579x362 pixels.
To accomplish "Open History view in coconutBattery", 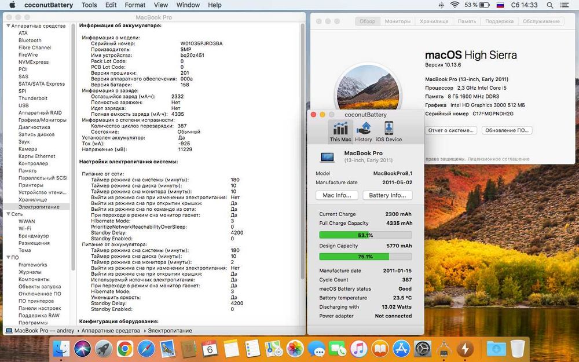I will tap(364, 131).
